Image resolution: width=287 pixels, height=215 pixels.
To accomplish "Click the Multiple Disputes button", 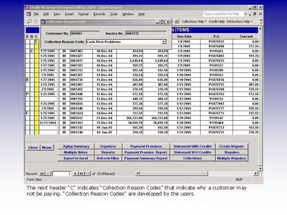I will pos(232,158).
